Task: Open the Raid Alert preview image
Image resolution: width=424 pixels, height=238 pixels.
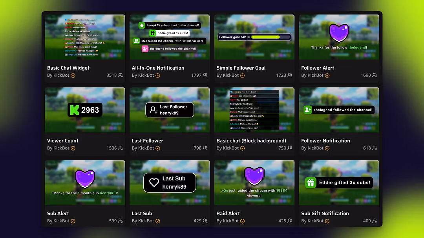Action: [254, 183]
